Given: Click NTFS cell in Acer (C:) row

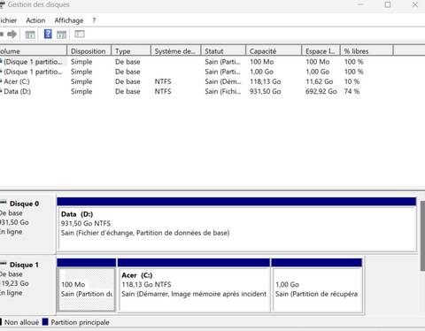Looking at the screenshot, I should [163, 81].
